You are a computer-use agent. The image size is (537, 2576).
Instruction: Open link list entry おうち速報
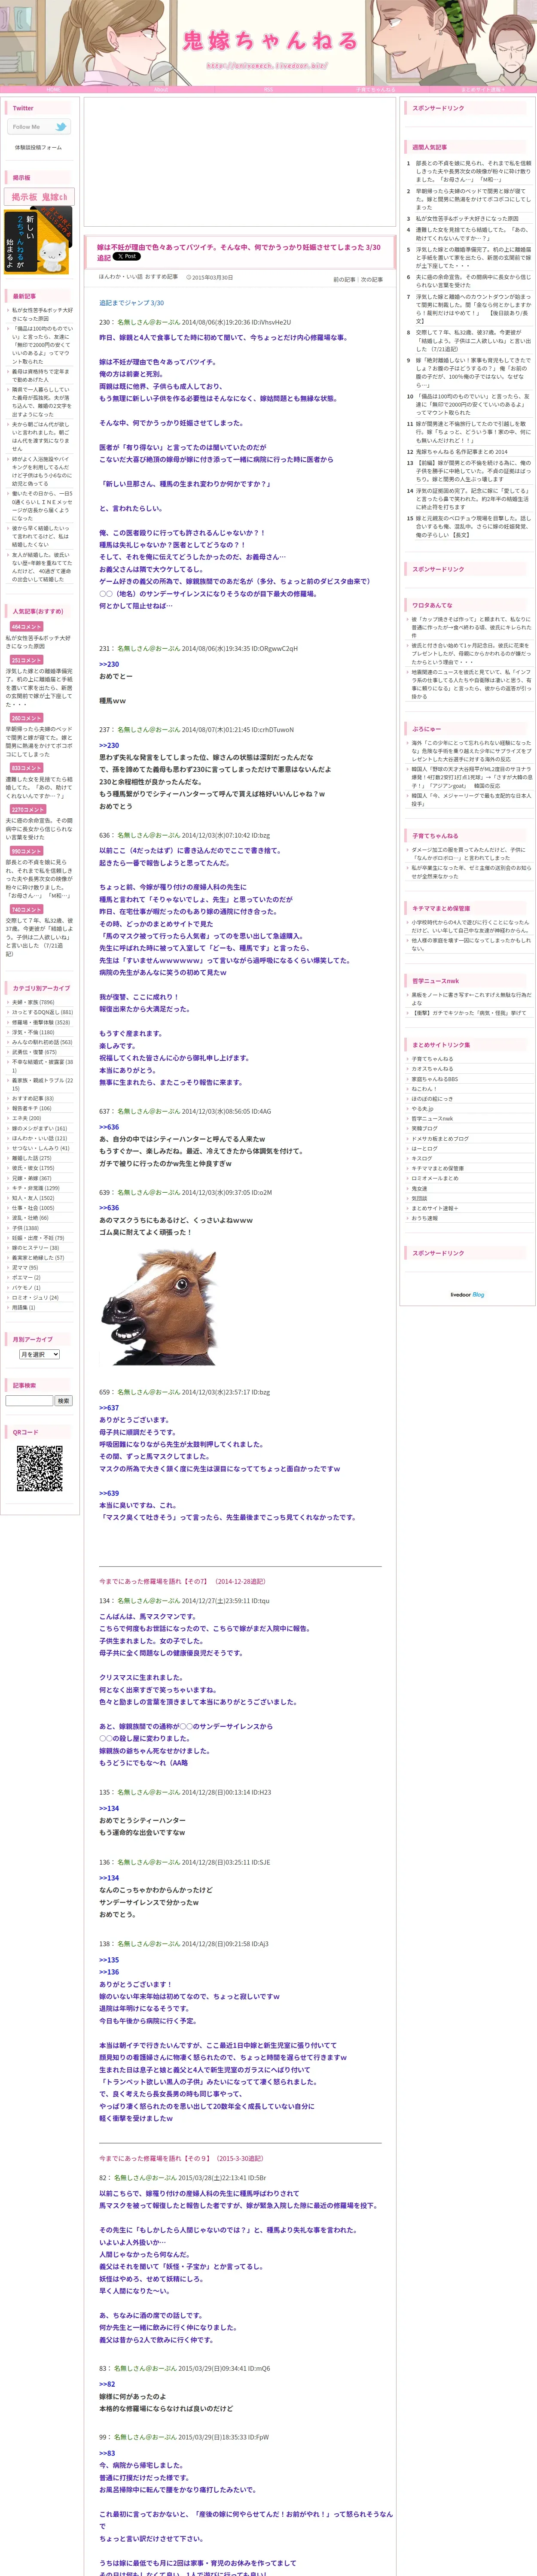424,1218
